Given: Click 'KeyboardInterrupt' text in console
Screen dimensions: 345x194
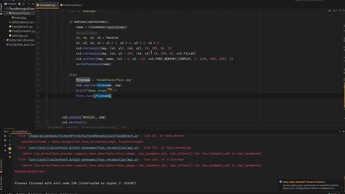Looking at the screenshot, I should (x=30, y=171).
